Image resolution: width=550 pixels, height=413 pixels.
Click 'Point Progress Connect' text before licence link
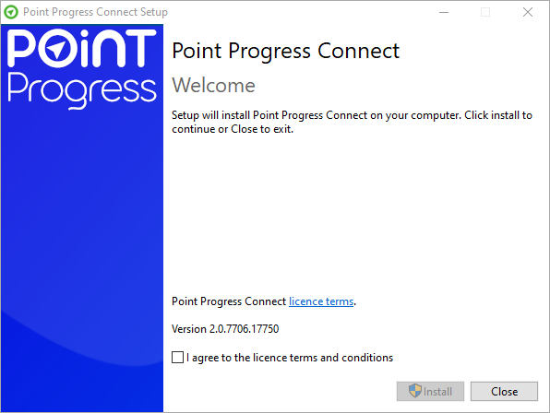pos(229,301)
